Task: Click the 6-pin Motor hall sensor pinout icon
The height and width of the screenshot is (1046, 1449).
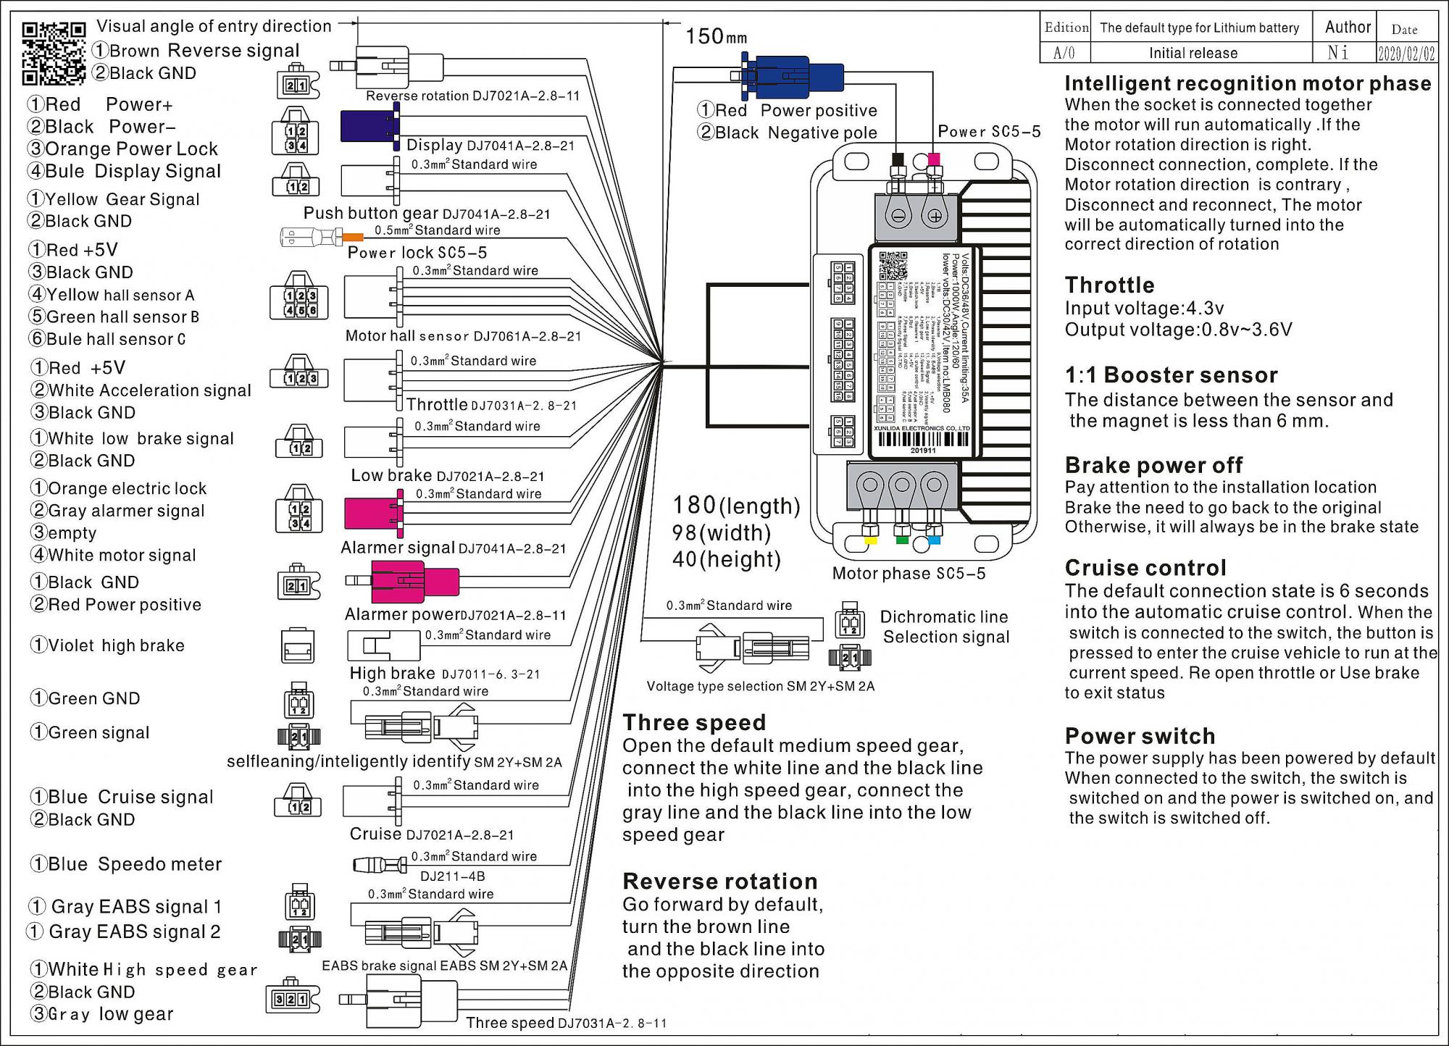Action: click(299, 295)
